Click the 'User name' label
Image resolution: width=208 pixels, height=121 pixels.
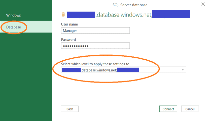pos(69,24)
